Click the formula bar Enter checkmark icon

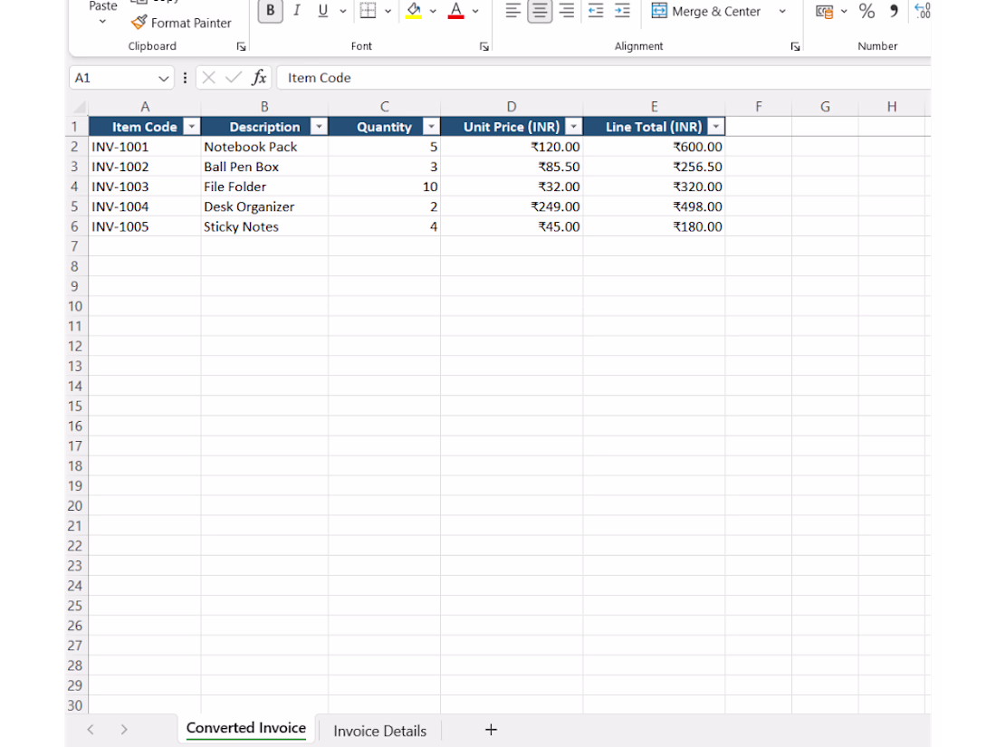pyautogui.click(x=234, y=78)
